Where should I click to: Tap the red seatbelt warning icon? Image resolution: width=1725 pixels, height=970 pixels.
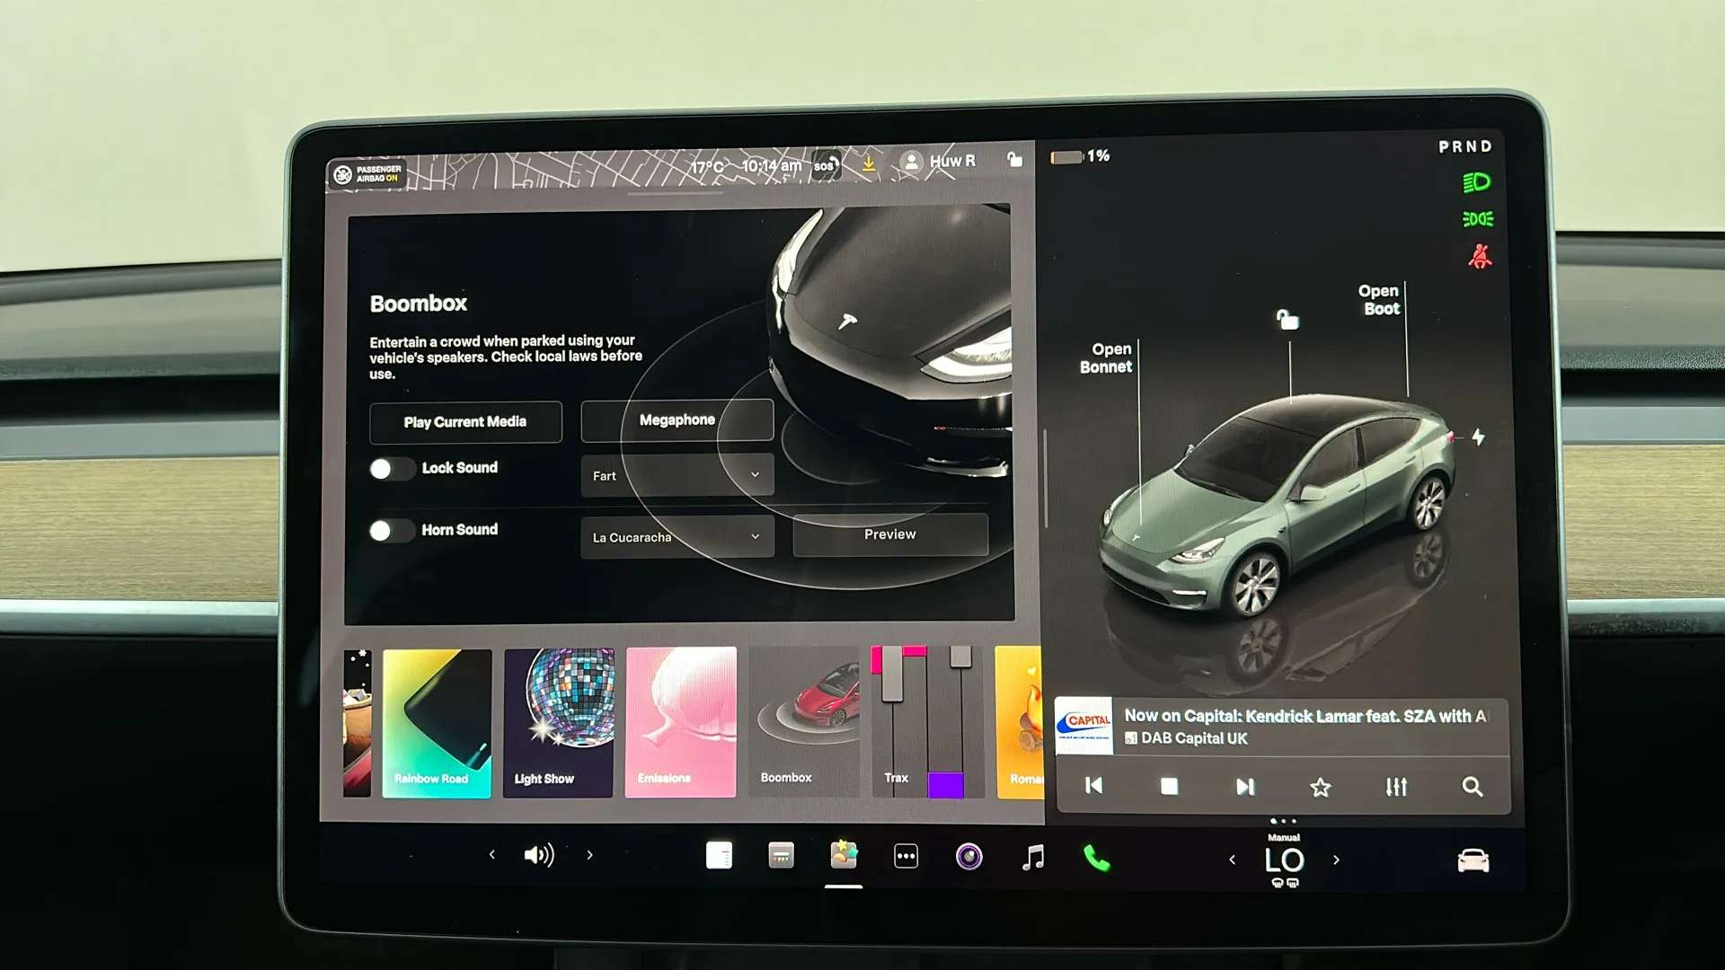(1480, 257)
